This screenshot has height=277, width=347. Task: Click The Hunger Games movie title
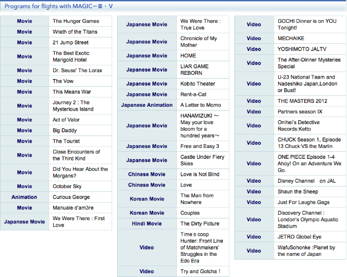click(x=76, y=21)
